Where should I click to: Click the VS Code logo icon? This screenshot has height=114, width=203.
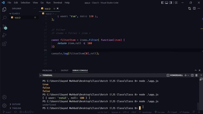[x=3, y=3]
